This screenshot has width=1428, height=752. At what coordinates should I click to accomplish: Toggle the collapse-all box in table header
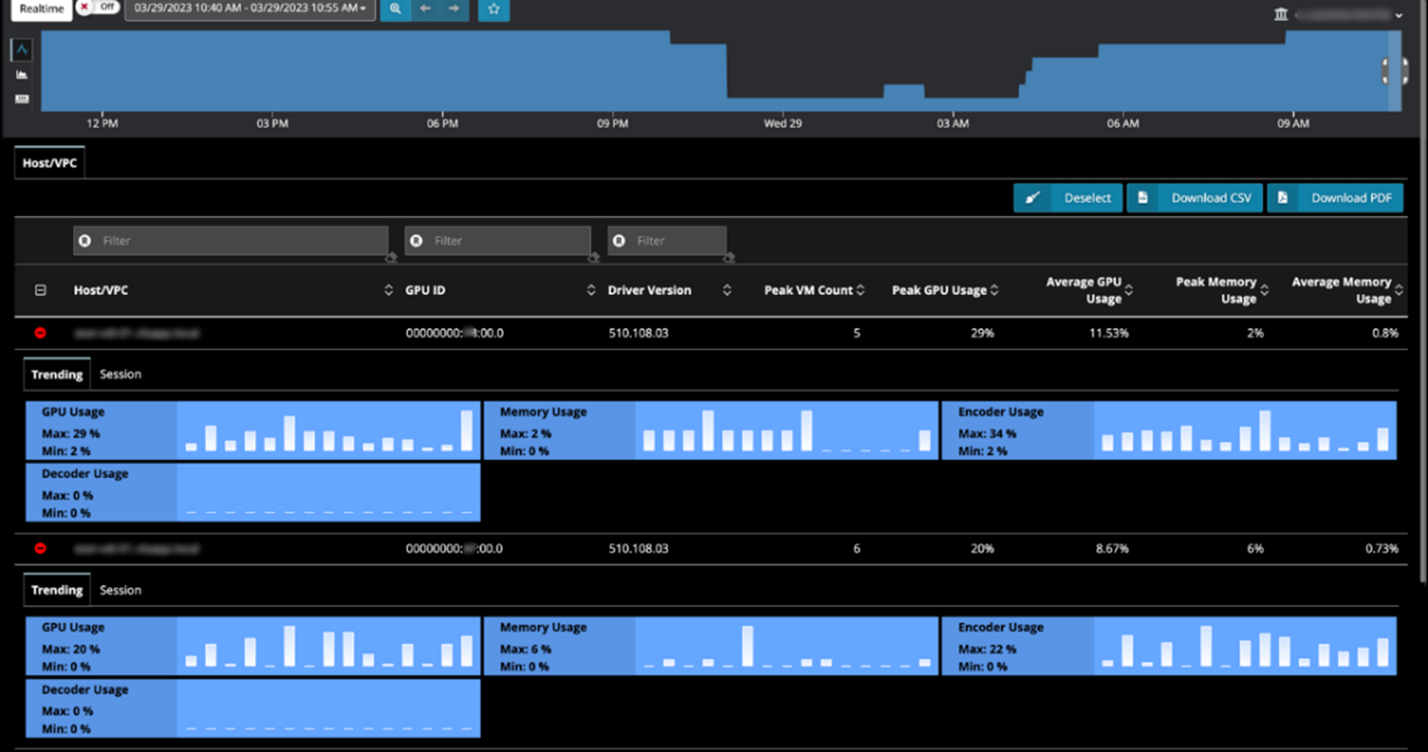pos(41,291)
